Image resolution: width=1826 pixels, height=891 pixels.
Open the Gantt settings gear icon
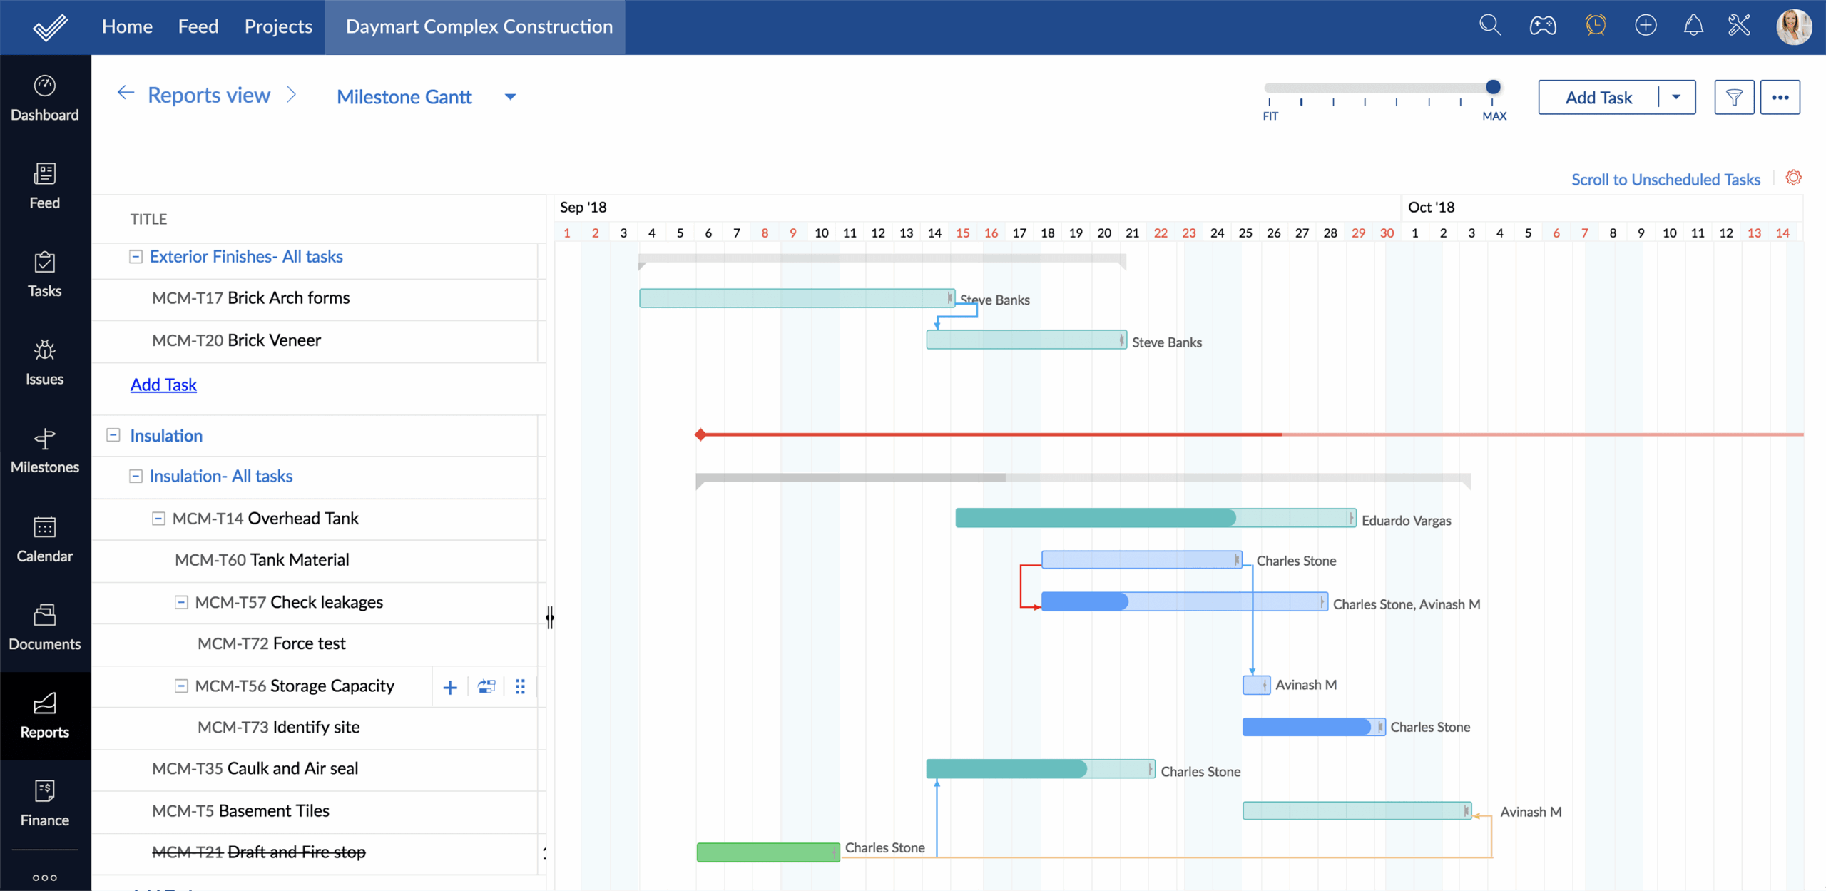tap(1795, 178)
